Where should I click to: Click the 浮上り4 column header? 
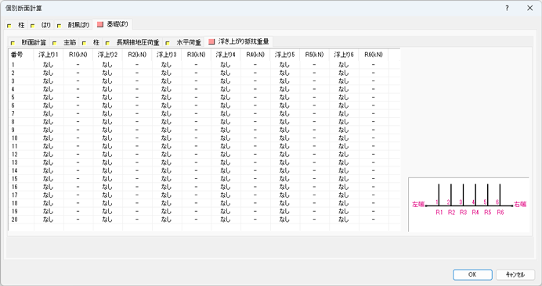tap(226, 55)
